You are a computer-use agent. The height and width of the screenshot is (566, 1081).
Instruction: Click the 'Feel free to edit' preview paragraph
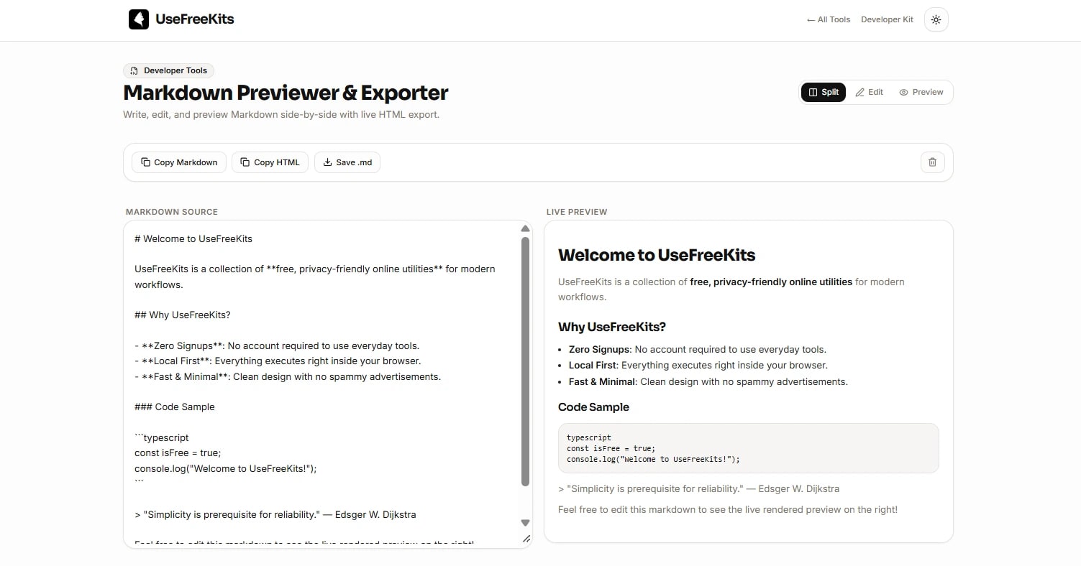pyautogui.click(x=728, y=509)
